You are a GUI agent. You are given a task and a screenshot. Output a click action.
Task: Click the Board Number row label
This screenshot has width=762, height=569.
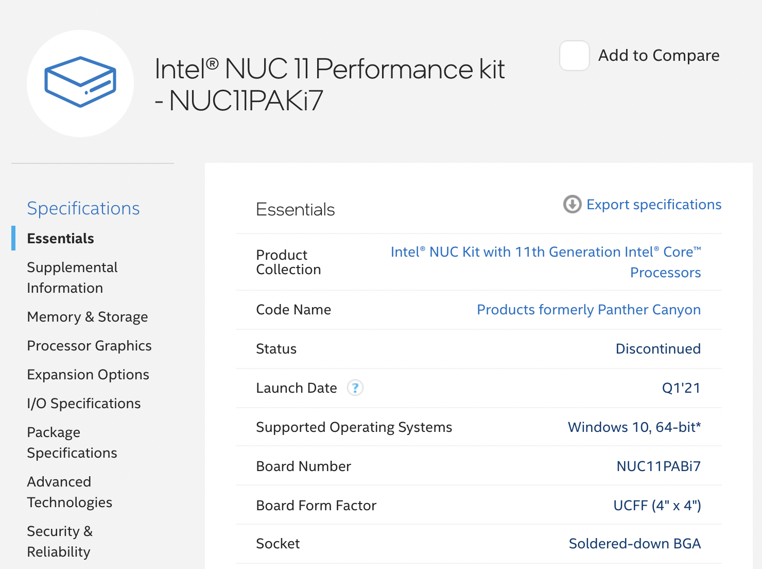304,466
